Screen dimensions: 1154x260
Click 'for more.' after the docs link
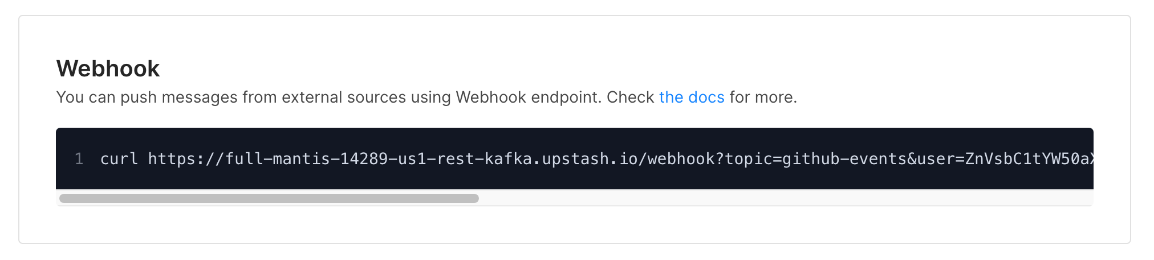pyautogui.click(x=763, y=97)
